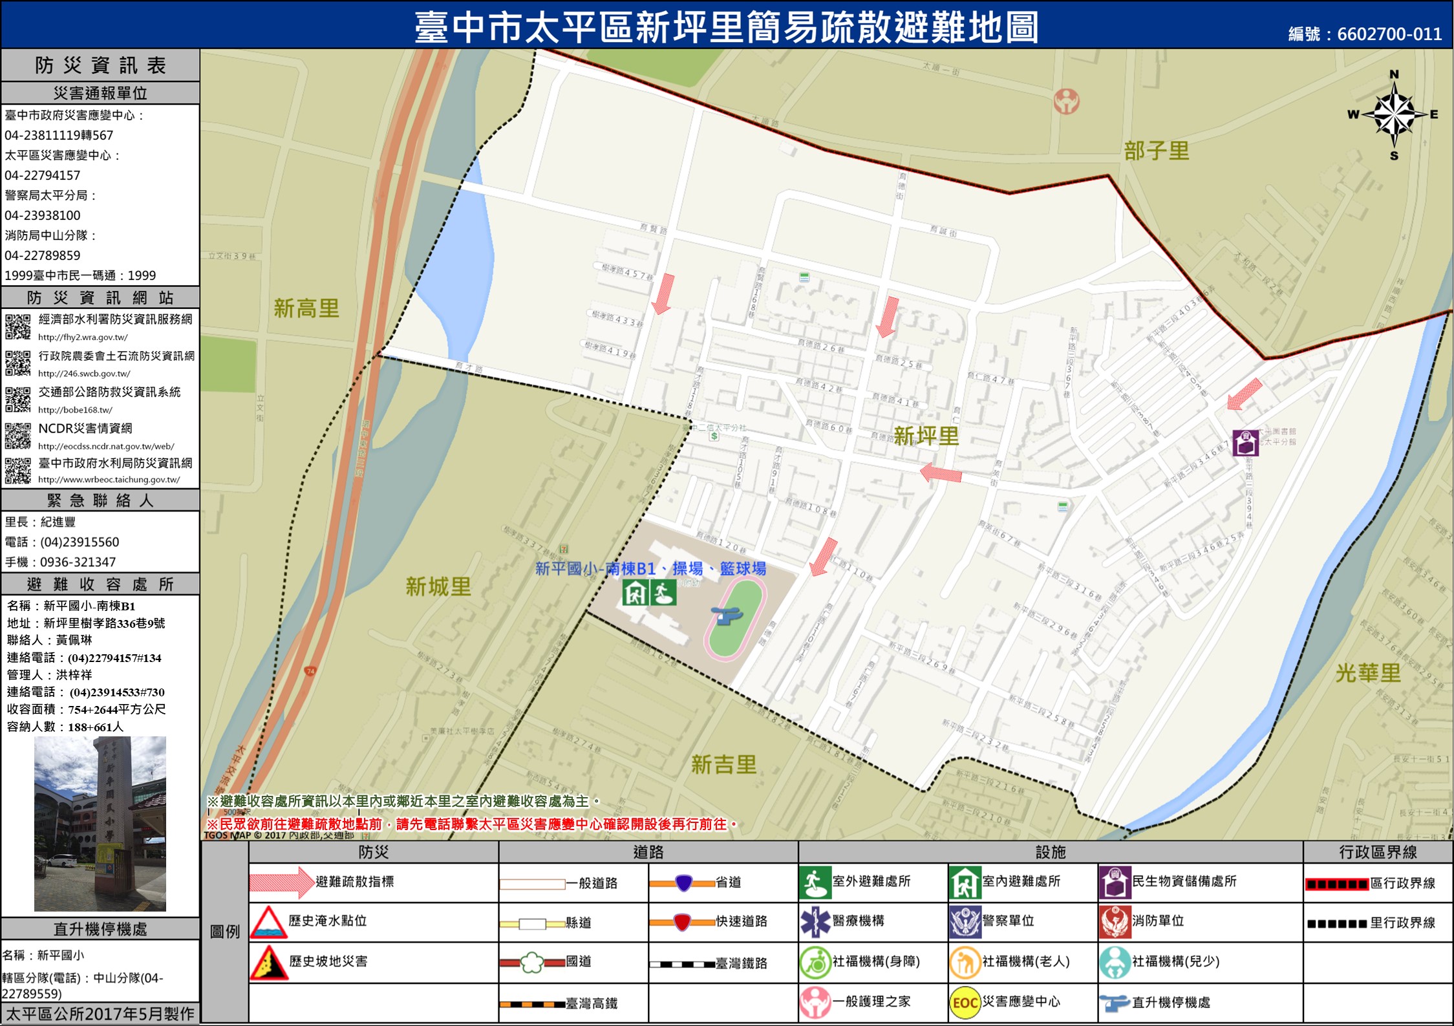Click the QR code beside NCDR災害情資網
Screen dimensions: 1454x1026
coord(18,436)
